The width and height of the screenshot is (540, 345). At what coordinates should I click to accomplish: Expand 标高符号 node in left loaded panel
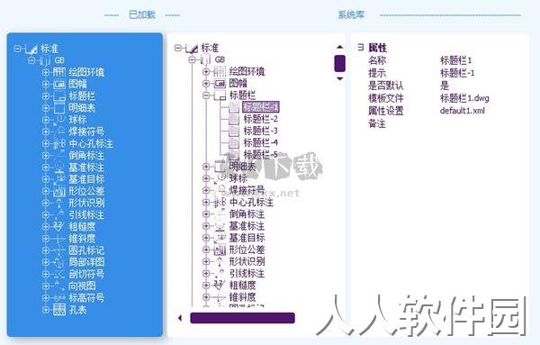pos(45,297)
